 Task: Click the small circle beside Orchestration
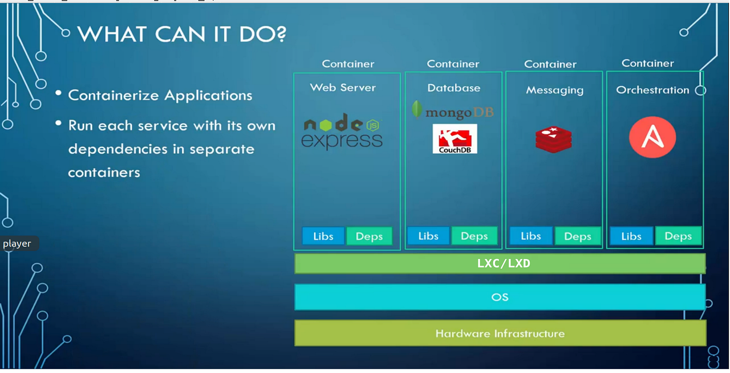[x=700, y=90]
